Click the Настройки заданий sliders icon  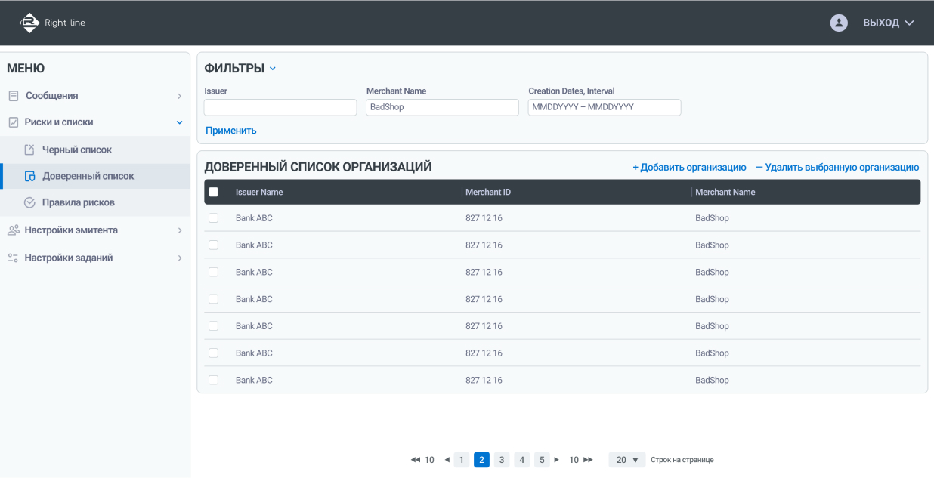(x=13, y=258)
